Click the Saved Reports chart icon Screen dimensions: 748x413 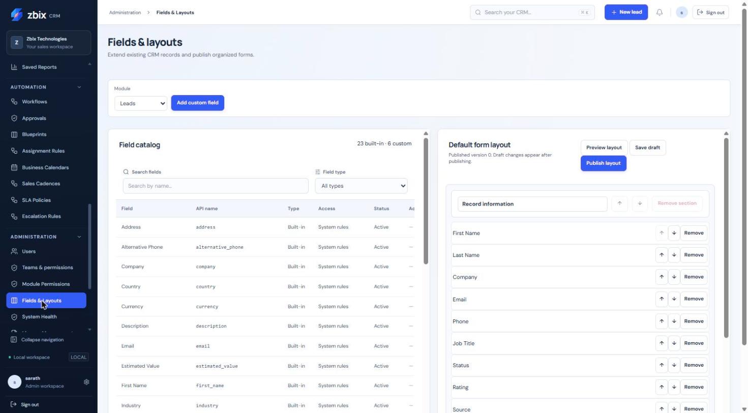point(14,67)
